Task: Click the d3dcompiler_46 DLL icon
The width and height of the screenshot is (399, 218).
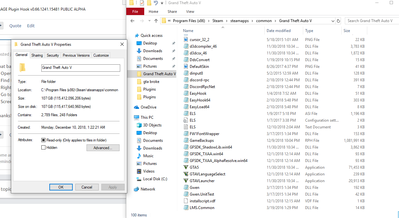Action: [186, 46]
